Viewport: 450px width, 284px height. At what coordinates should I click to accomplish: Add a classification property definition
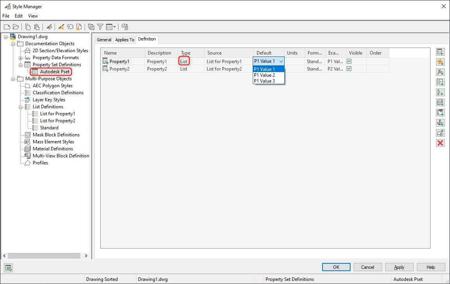pyautogui.click(x=440, y=92)
